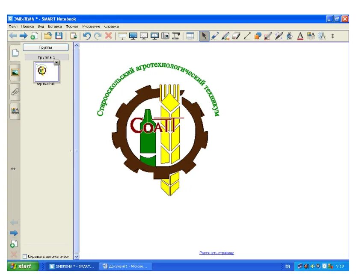Click the EN language indicator

coord(288,266)
